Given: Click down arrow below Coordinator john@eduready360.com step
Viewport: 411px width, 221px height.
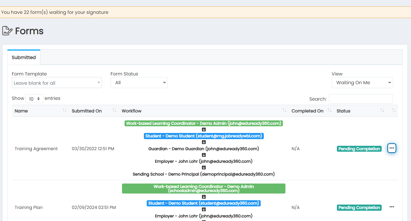Looking at the screenshot, I should pos(204,130).
